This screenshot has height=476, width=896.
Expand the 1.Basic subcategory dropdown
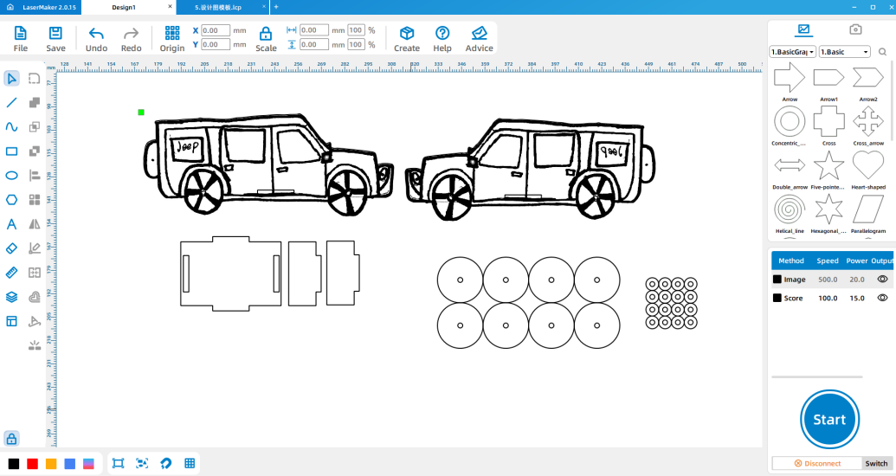coord(845,51)
